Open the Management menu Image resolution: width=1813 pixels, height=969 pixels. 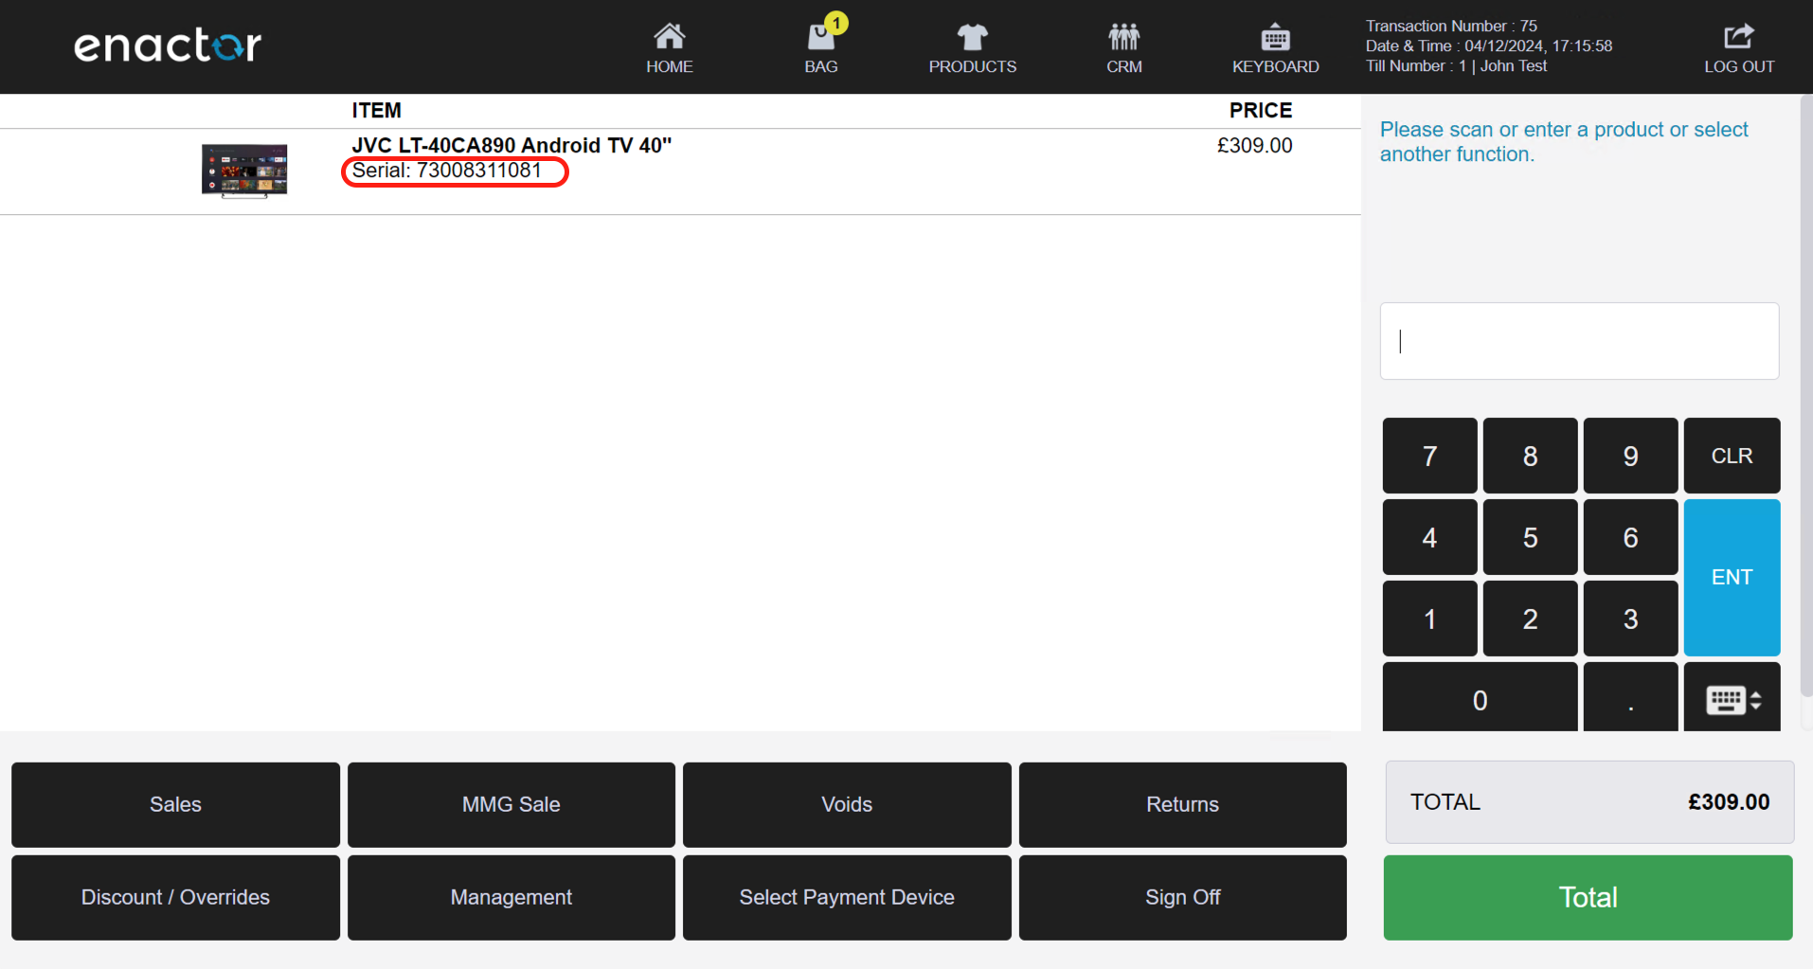click(x=511, y=897)
